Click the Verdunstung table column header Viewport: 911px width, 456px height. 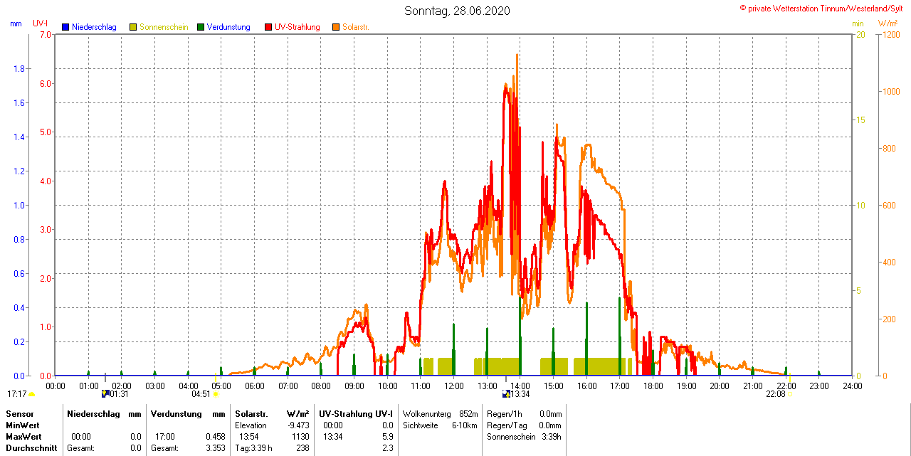[176, 414]
